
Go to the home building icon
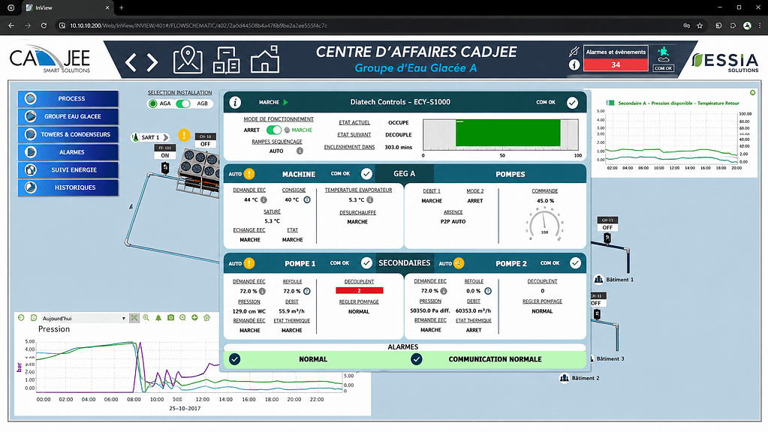tap(265, 59)
